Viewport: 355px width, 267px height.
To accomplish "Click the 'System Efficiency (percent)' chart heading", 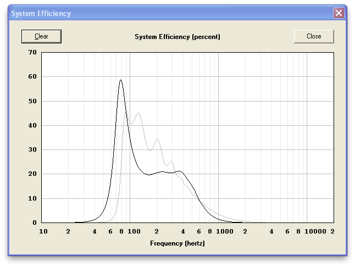I will pos(177,37).
